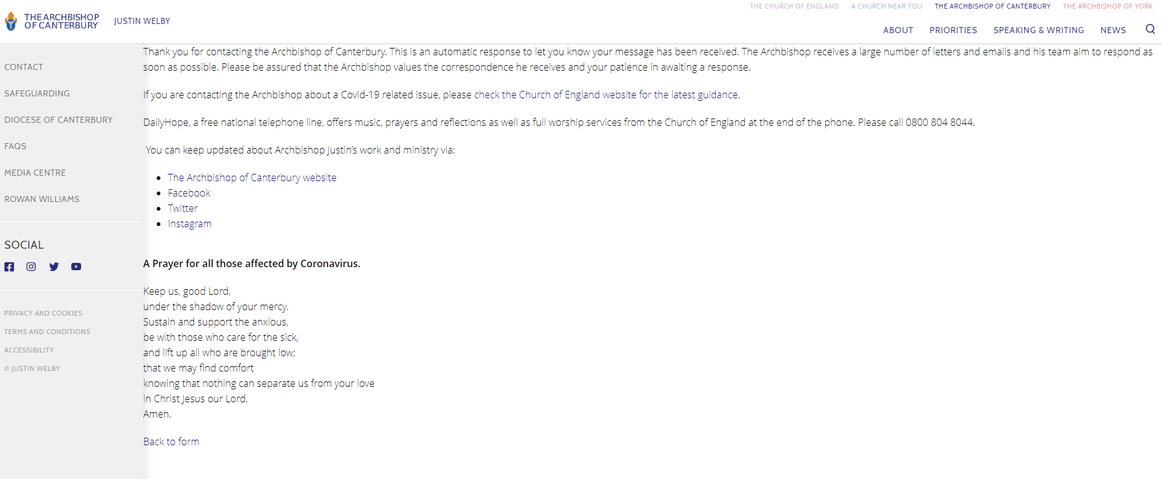Screen dimensions: 1162x479
Task: Click the Instagram social icon
Action: click(31, 267)
